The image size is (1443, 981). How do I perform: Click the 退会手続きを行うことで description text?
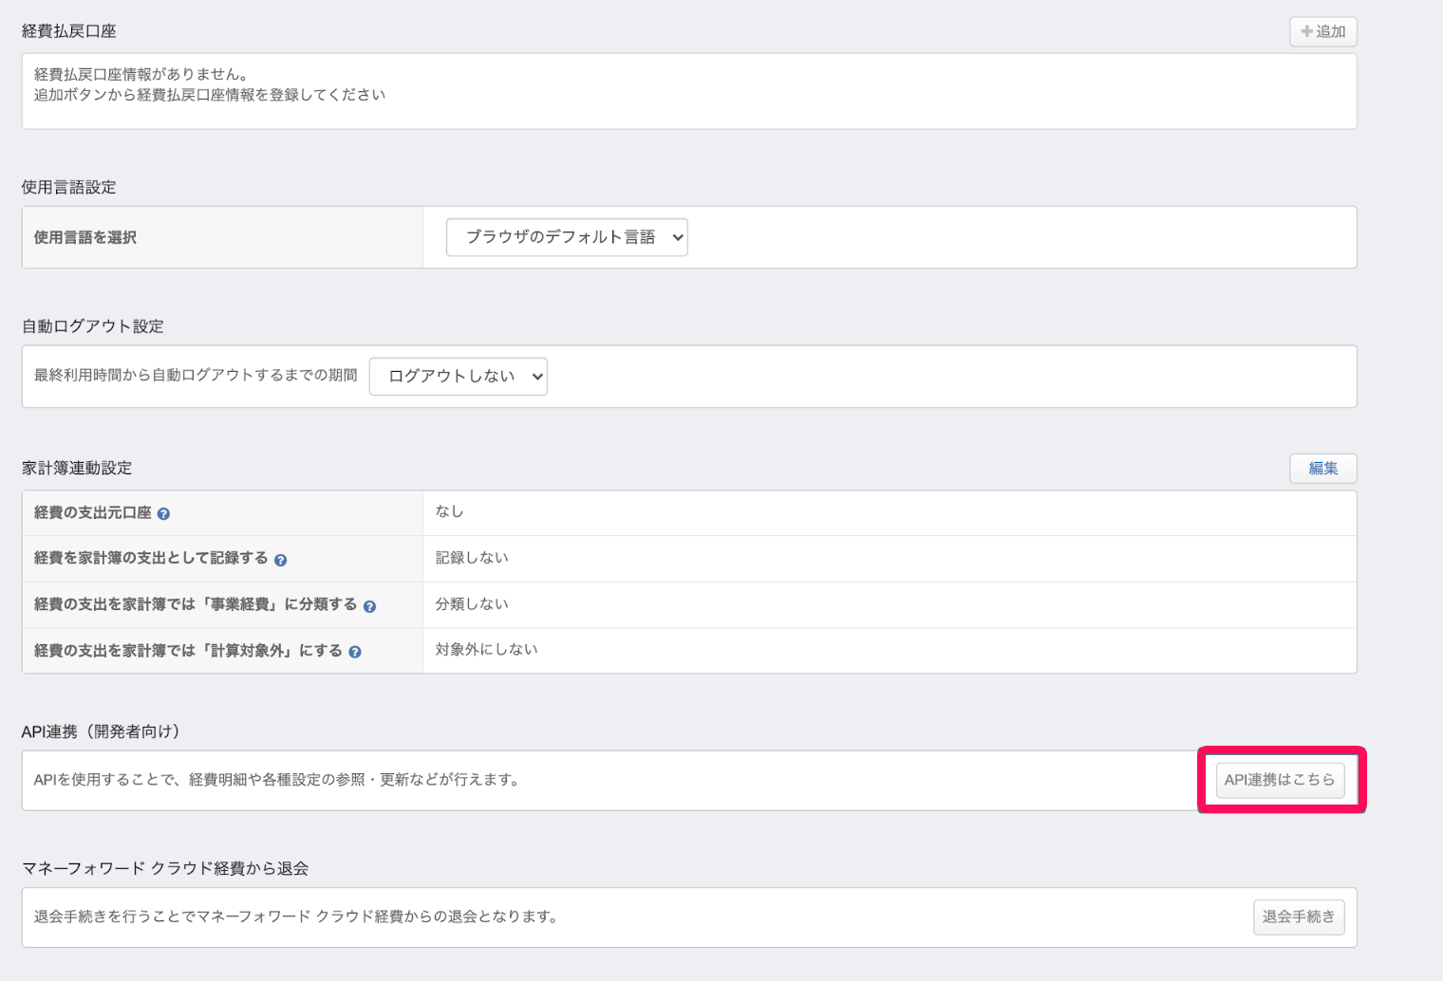pyautogui.click(x=295, y=916)
